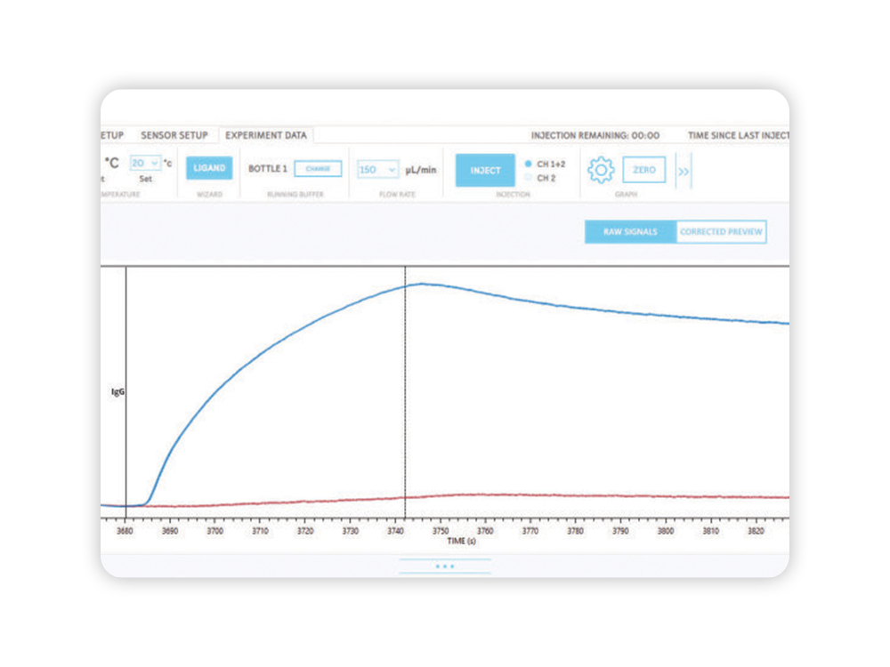Switch signal view to Corrected Preview
Image resolution: width=890 pixels, height=667 pixels.
tap(721, 231)
